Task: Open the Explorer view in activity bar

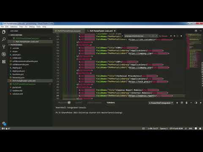Action: pyautogui.click(x=4, y=32)
